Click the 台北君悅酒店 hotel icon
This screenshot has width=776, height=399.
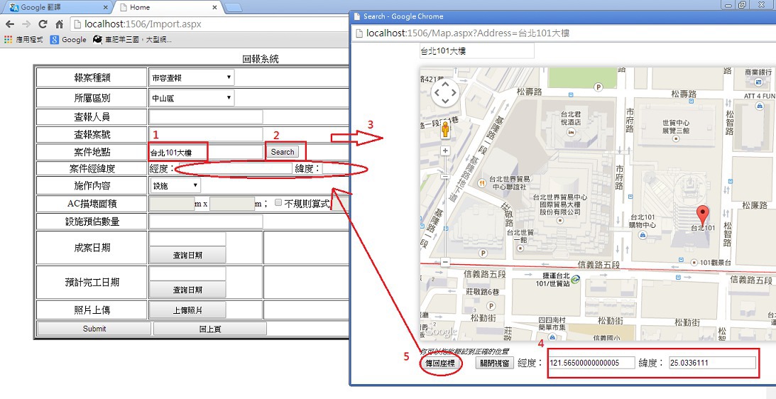571,133
